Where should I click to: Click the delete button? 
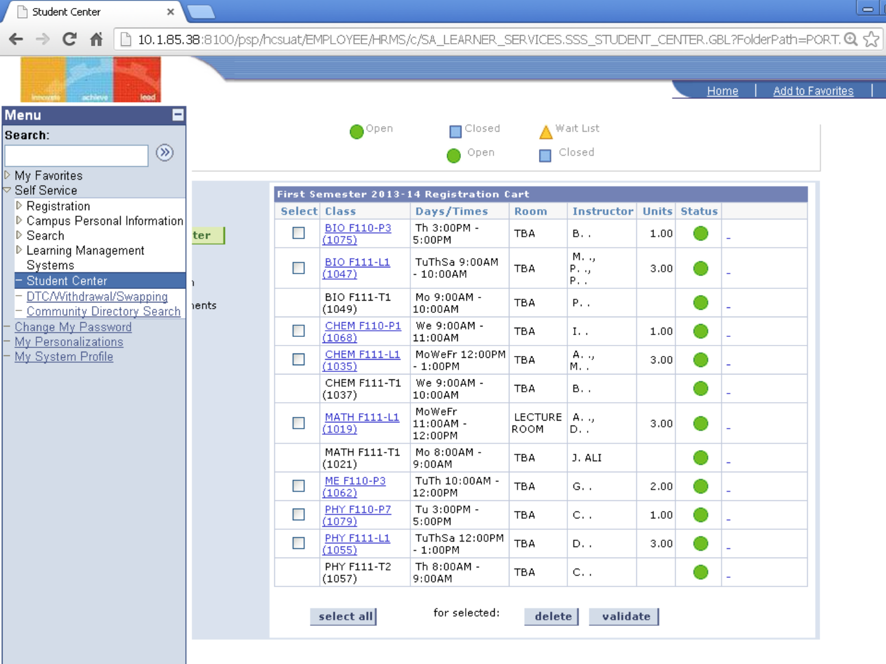pyautogui.click(x=551, y=617)
